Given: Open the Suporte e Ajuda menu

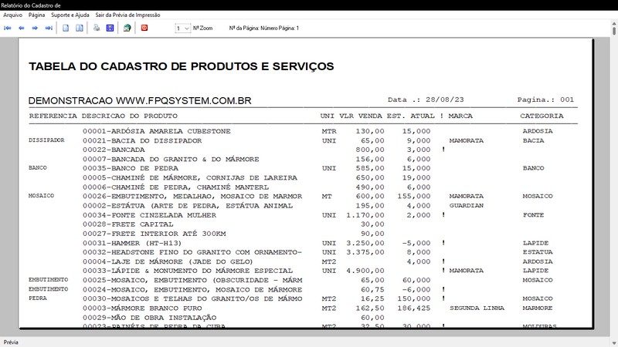Looking at the screenshot, I should coord(70,15).
